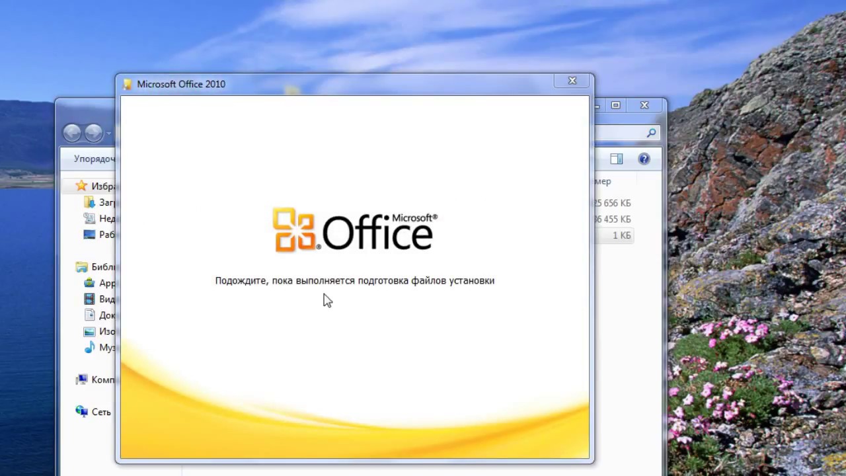Select Сеть in the Explorer sidebar
Viewport: 846px width, 476px height.
point(93,411)
